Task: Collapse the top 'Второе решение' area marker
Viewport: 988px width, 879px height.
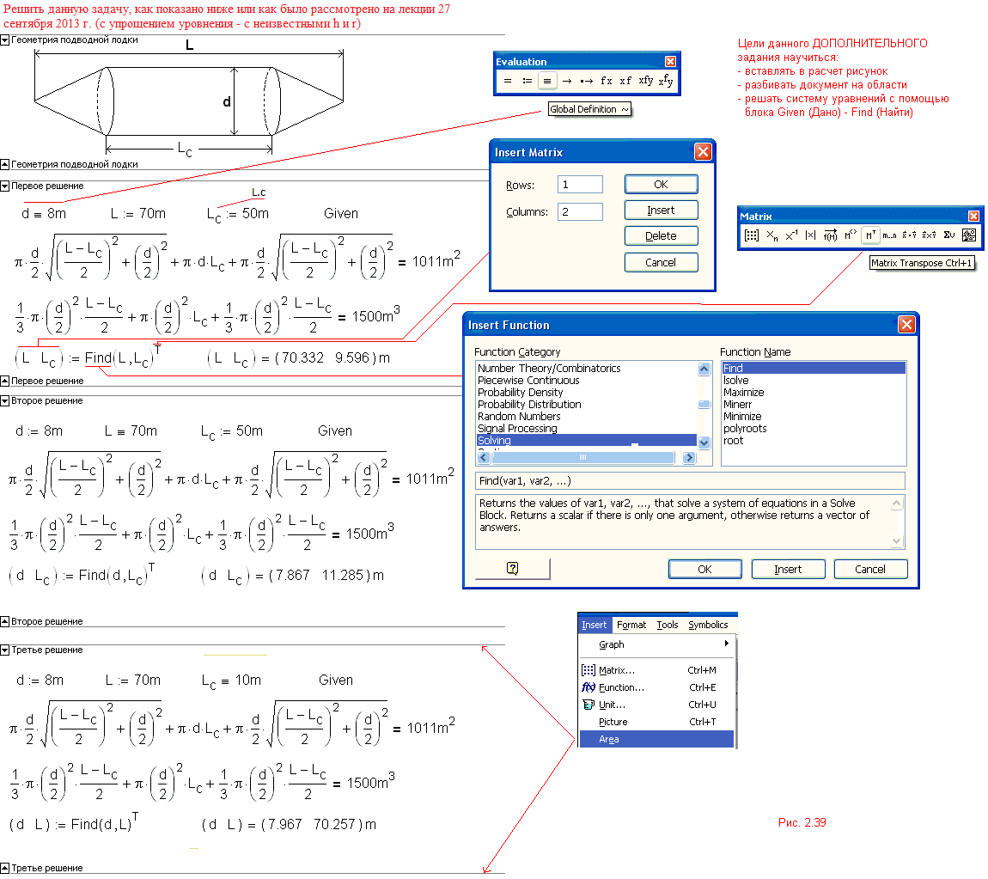Action: click(x=5, y=400)
